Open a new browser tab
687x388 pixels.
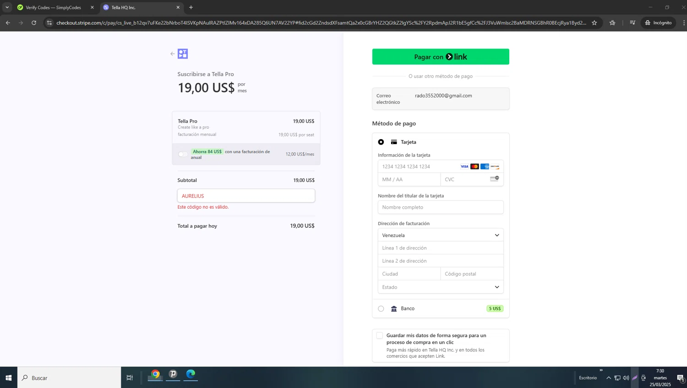[191, 7]
